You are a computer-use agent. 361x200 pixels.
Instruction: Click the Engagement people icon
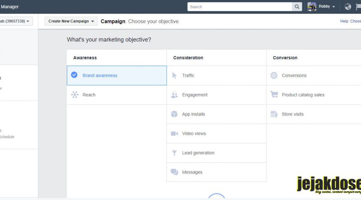coord(175,95)
